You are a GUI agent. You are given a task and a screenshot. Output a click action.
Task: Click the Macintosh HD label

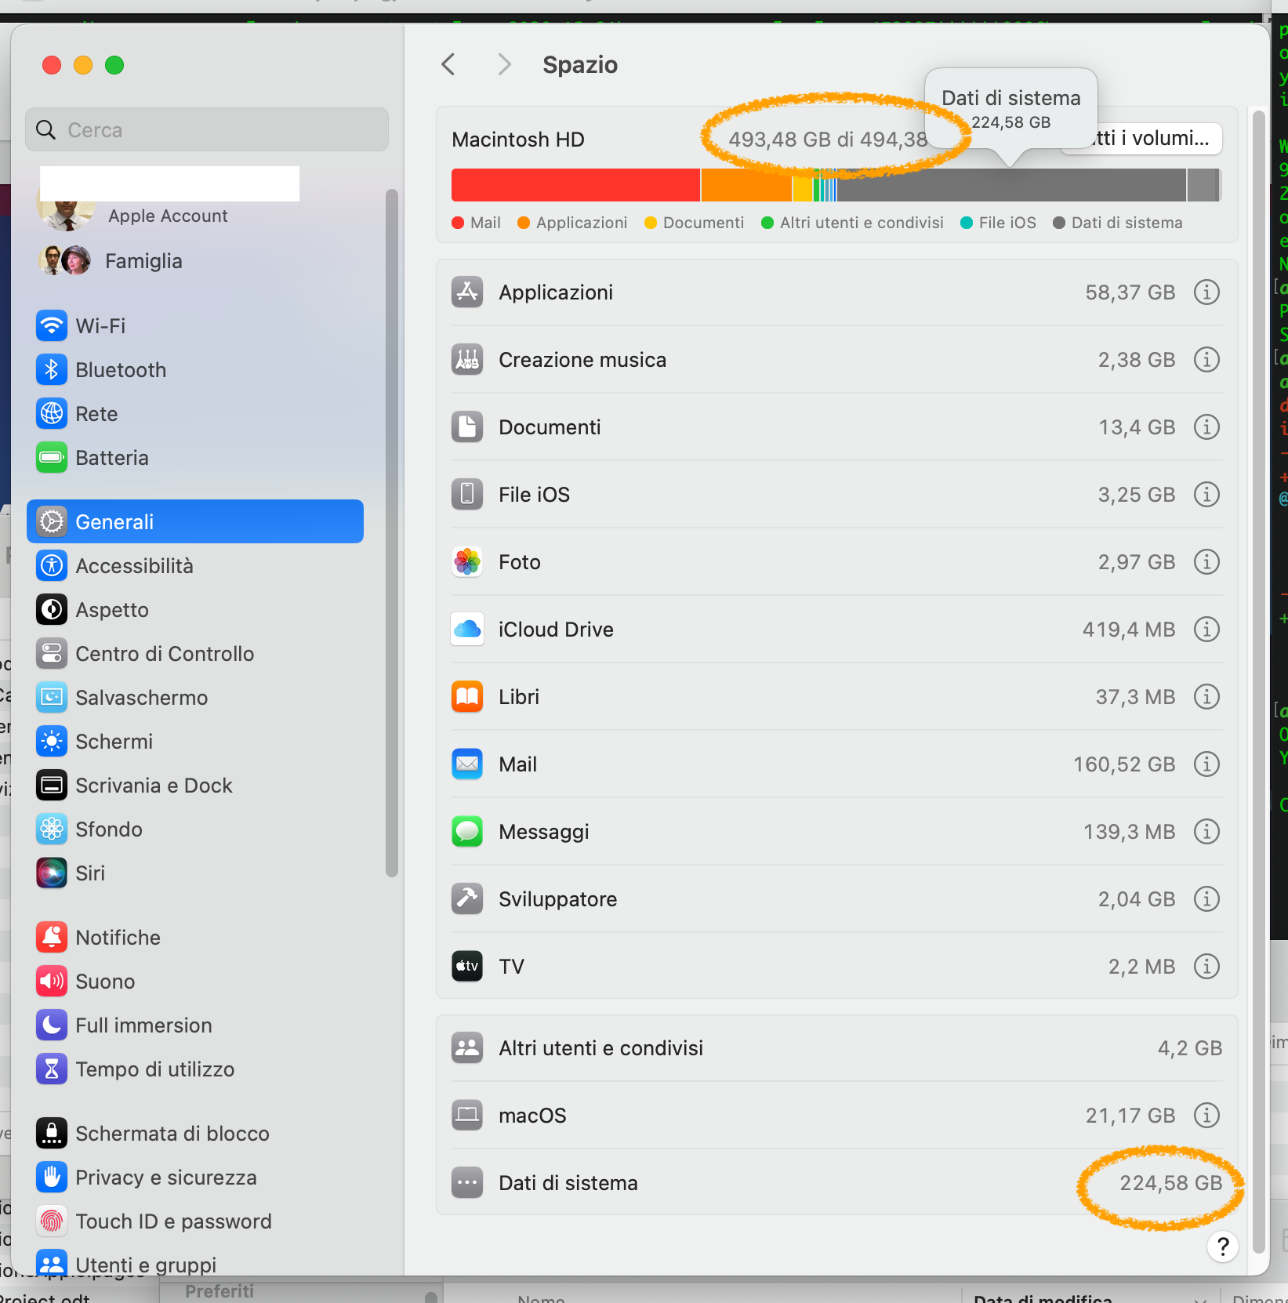[518, 140]
